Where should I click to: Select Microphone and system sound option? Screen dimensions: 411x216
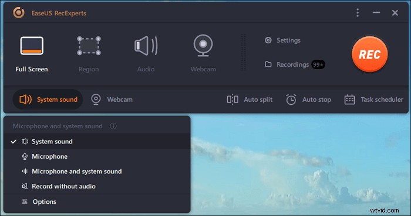click(x=97, y=172)
